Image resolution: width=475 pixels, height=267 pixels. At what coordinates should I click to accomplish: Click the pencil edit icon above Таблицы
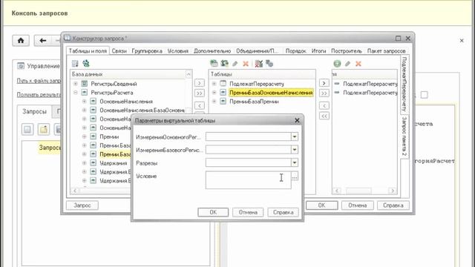coord(235,64)
